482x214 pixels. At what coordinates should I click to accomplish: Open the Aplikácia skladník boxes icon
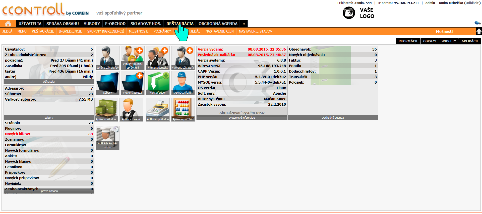pos(106,109)
